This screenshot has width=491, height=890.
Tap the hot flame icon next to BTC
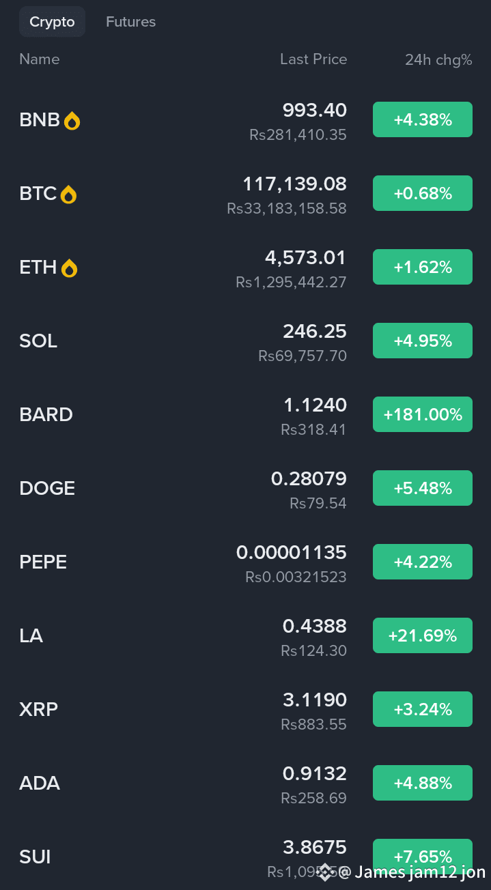(68, 195)
